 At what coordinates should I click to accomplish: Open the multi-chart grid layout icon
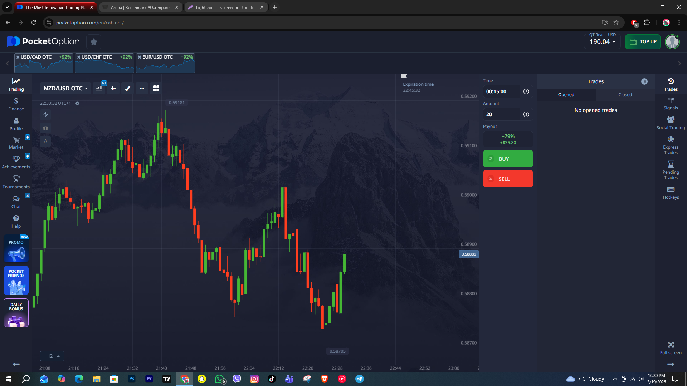coord(156,88)
